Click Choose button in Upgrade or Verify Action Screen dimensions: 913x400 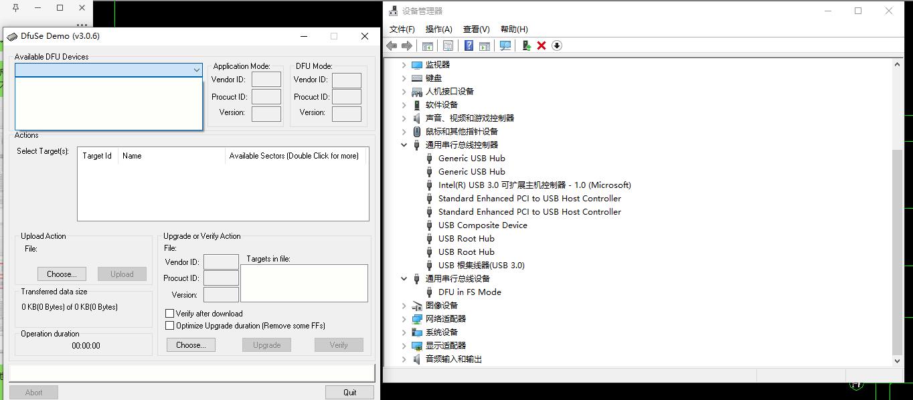pyautogui.click(x=191, y=344)
